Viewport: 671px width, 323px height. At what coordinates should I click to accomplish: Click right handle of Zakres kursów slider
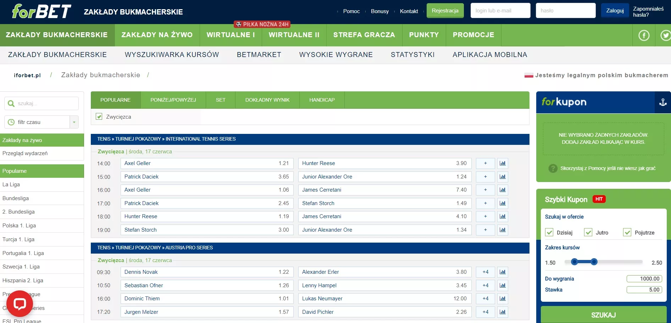pyautogui.click(x=594, y=262)
